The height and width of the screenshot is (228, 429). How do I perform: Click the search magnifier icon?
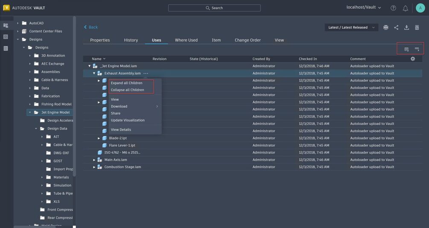click(207, 8)
